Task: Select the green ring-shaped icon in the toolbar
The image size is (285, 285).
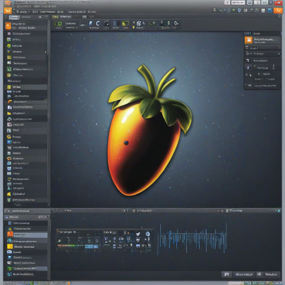Action: (x=59, y=24)
